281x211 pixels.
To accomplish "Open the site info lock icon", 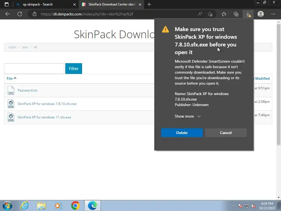I will coord(34,14).
